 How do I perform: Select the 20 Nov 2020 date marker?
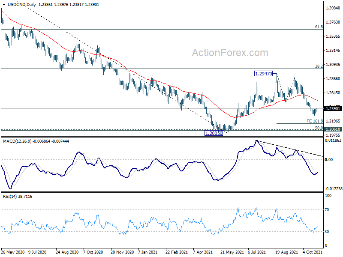[x=122, y=253]
